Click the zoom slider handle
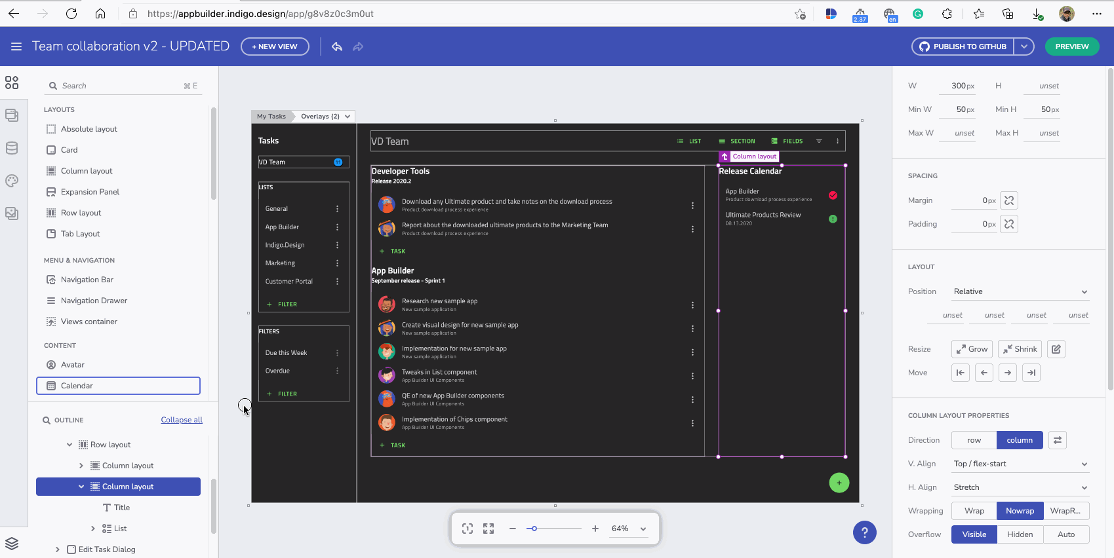The width and height of the screenshot is (1114, 558). pyautogui.click(x=534, y=529)
